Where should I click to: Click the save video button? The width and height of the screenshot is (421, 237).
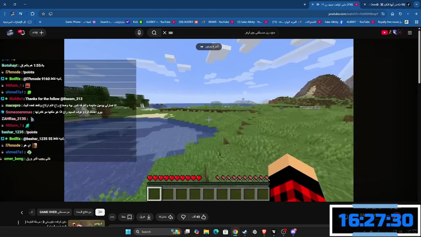[x=127, y=217]
